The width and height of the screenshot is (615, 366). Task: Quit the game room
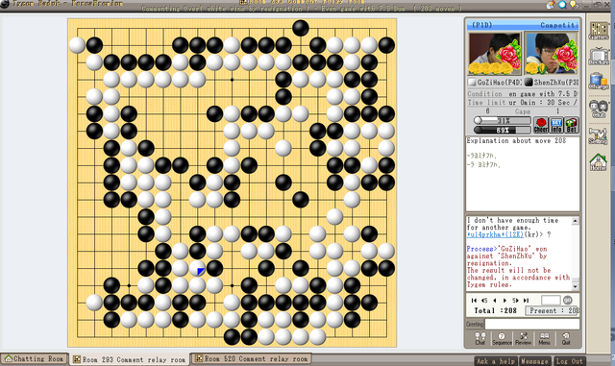click(x=566, y=338)
